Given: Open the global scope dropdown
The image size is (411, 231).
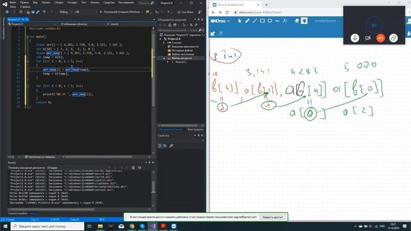Looking at the screenshot, I should 82,24.
